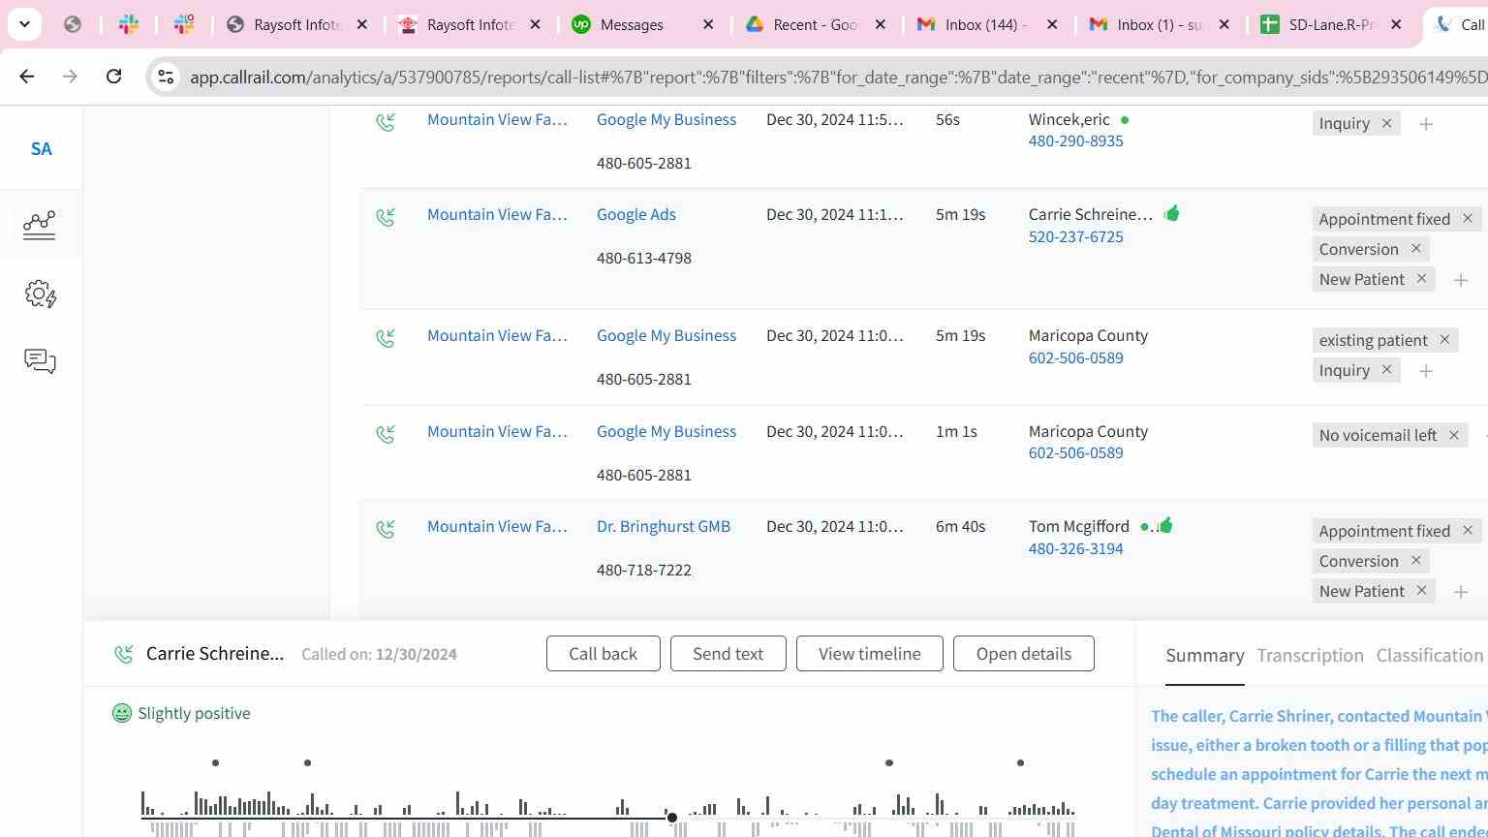Remove Appointment fixed tag from Carrie Schreiner call
The image size is (1488, 837).
1467,219
